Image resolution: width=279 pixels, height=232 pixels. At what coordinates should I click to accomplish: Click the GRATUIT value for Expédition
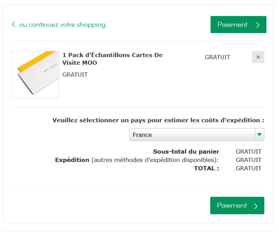[x=248, y=160]
